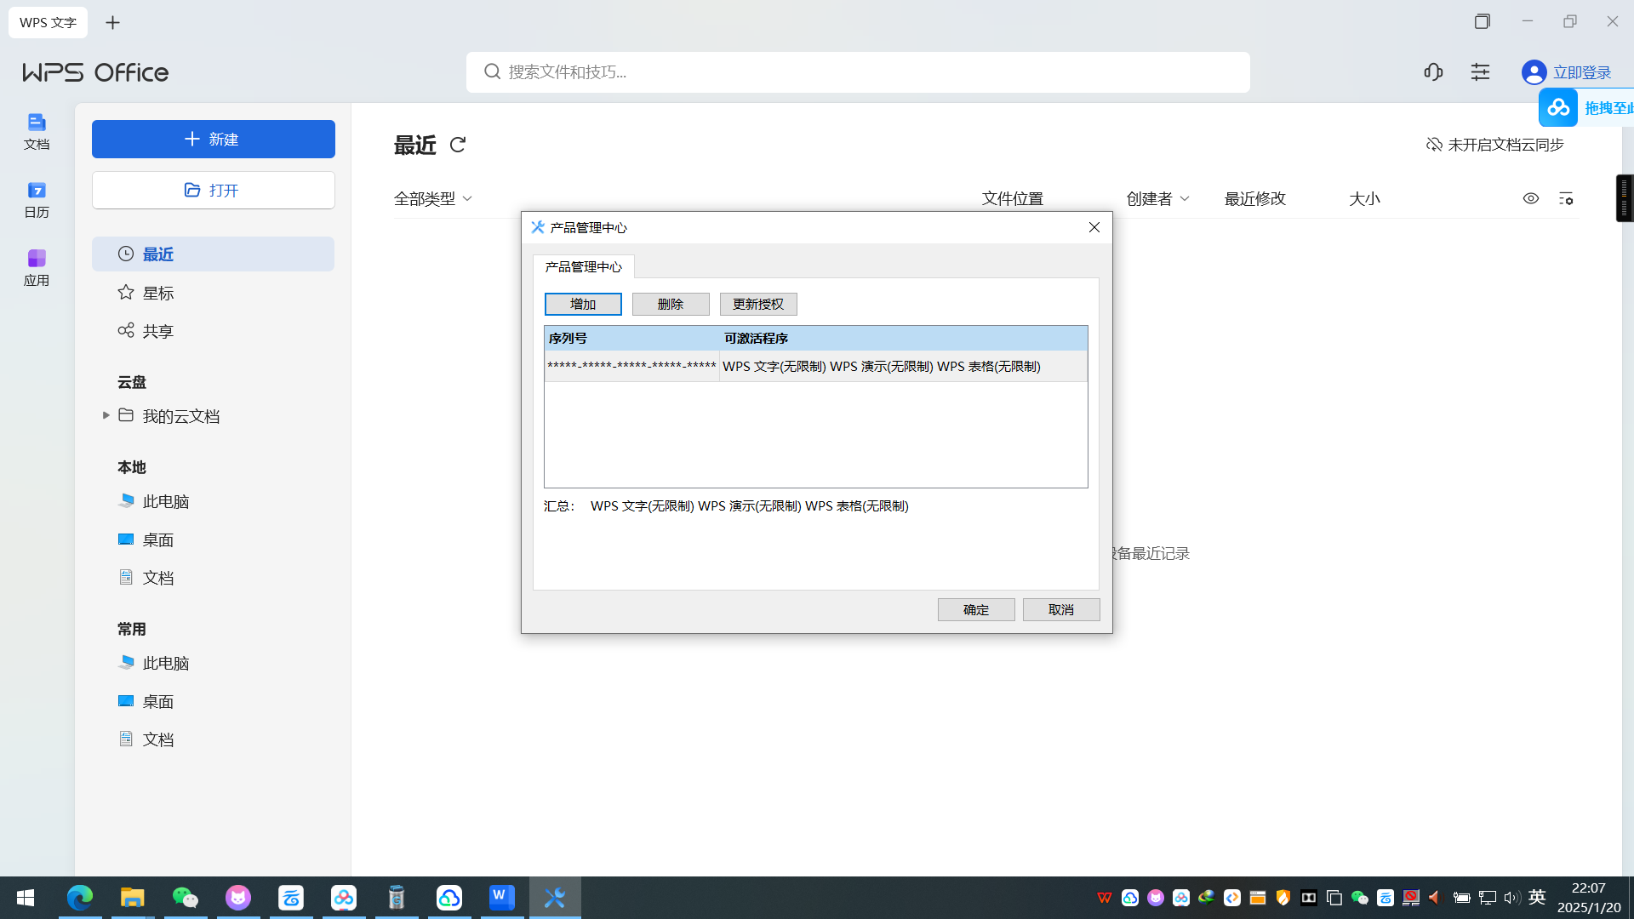Open the pink cat app on taskbar
Viewport: 1634px width, 919px height.
point(238,898)
